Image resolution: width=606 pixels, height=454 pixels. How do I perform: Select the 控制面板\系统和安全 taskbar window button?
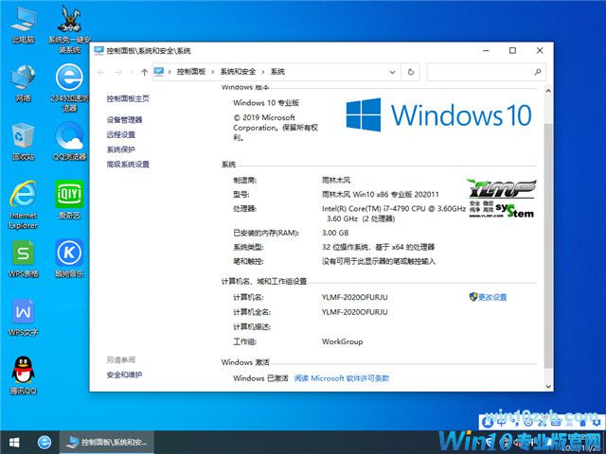pos(107,443)
